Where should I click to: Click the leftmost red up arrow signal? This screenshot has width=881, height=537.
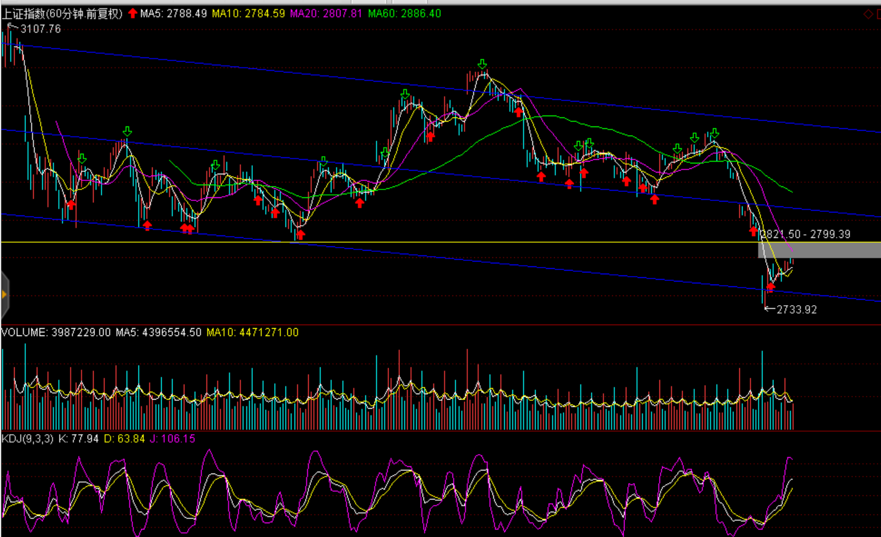click(71, 205)
